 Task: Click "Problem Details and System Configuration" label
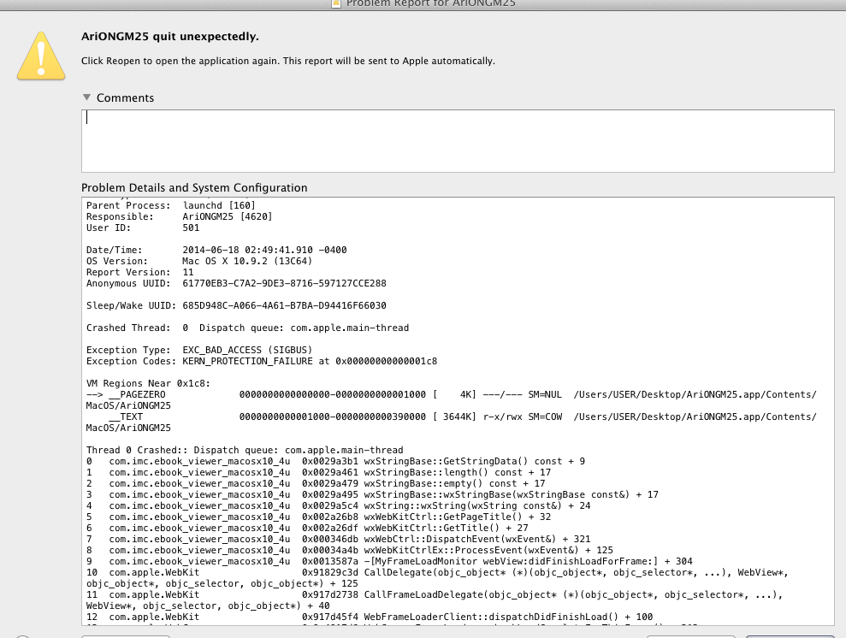pos(194,187)
